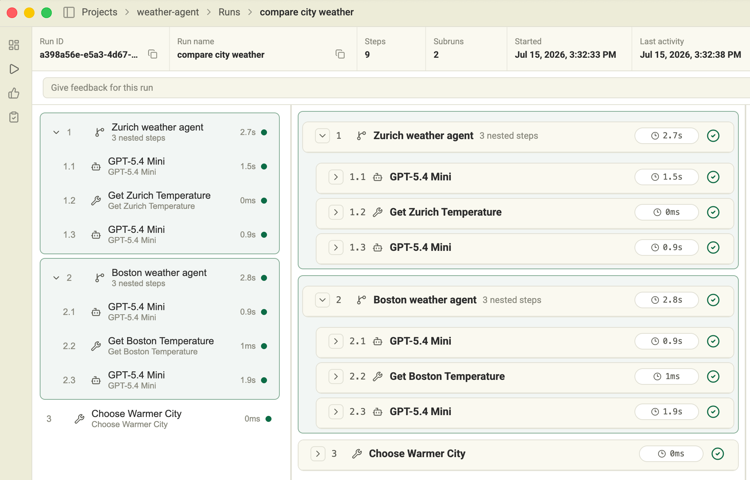This screenshot has height=480, width=750.
Task: Click the Last activity timestamp 3:32:38 PM
Action: (x=690, y=55)
